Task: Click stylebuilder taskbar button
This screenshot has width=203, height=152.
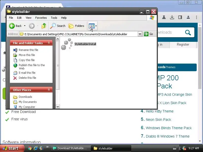Action: (111, 148)
